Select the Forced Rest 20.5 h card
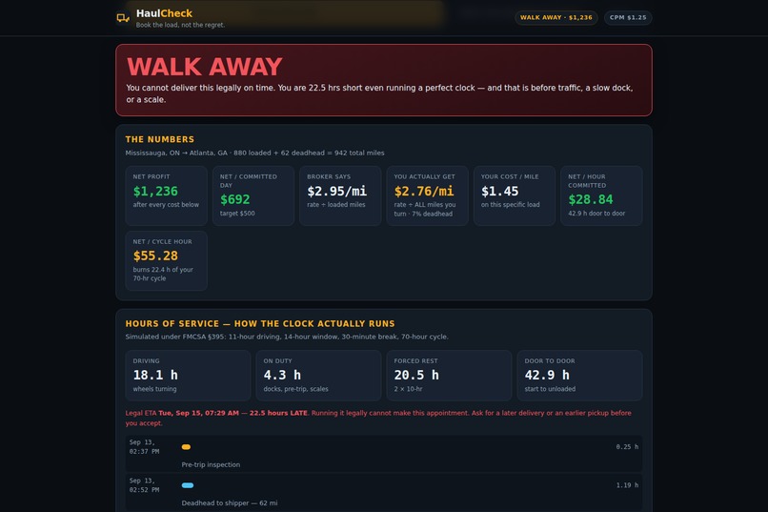Screen dimensions: 768x512 click(x=449, y=376)
